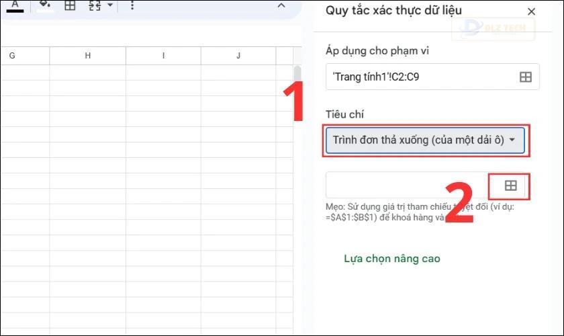Select data range icon for apply range

(526, 77)
